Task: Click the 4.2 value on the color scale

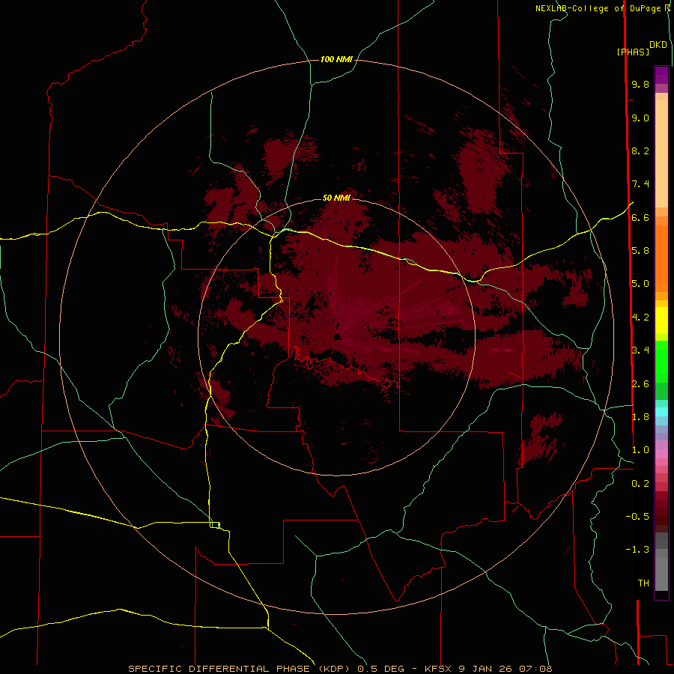Action: click(x=640, y=318)
